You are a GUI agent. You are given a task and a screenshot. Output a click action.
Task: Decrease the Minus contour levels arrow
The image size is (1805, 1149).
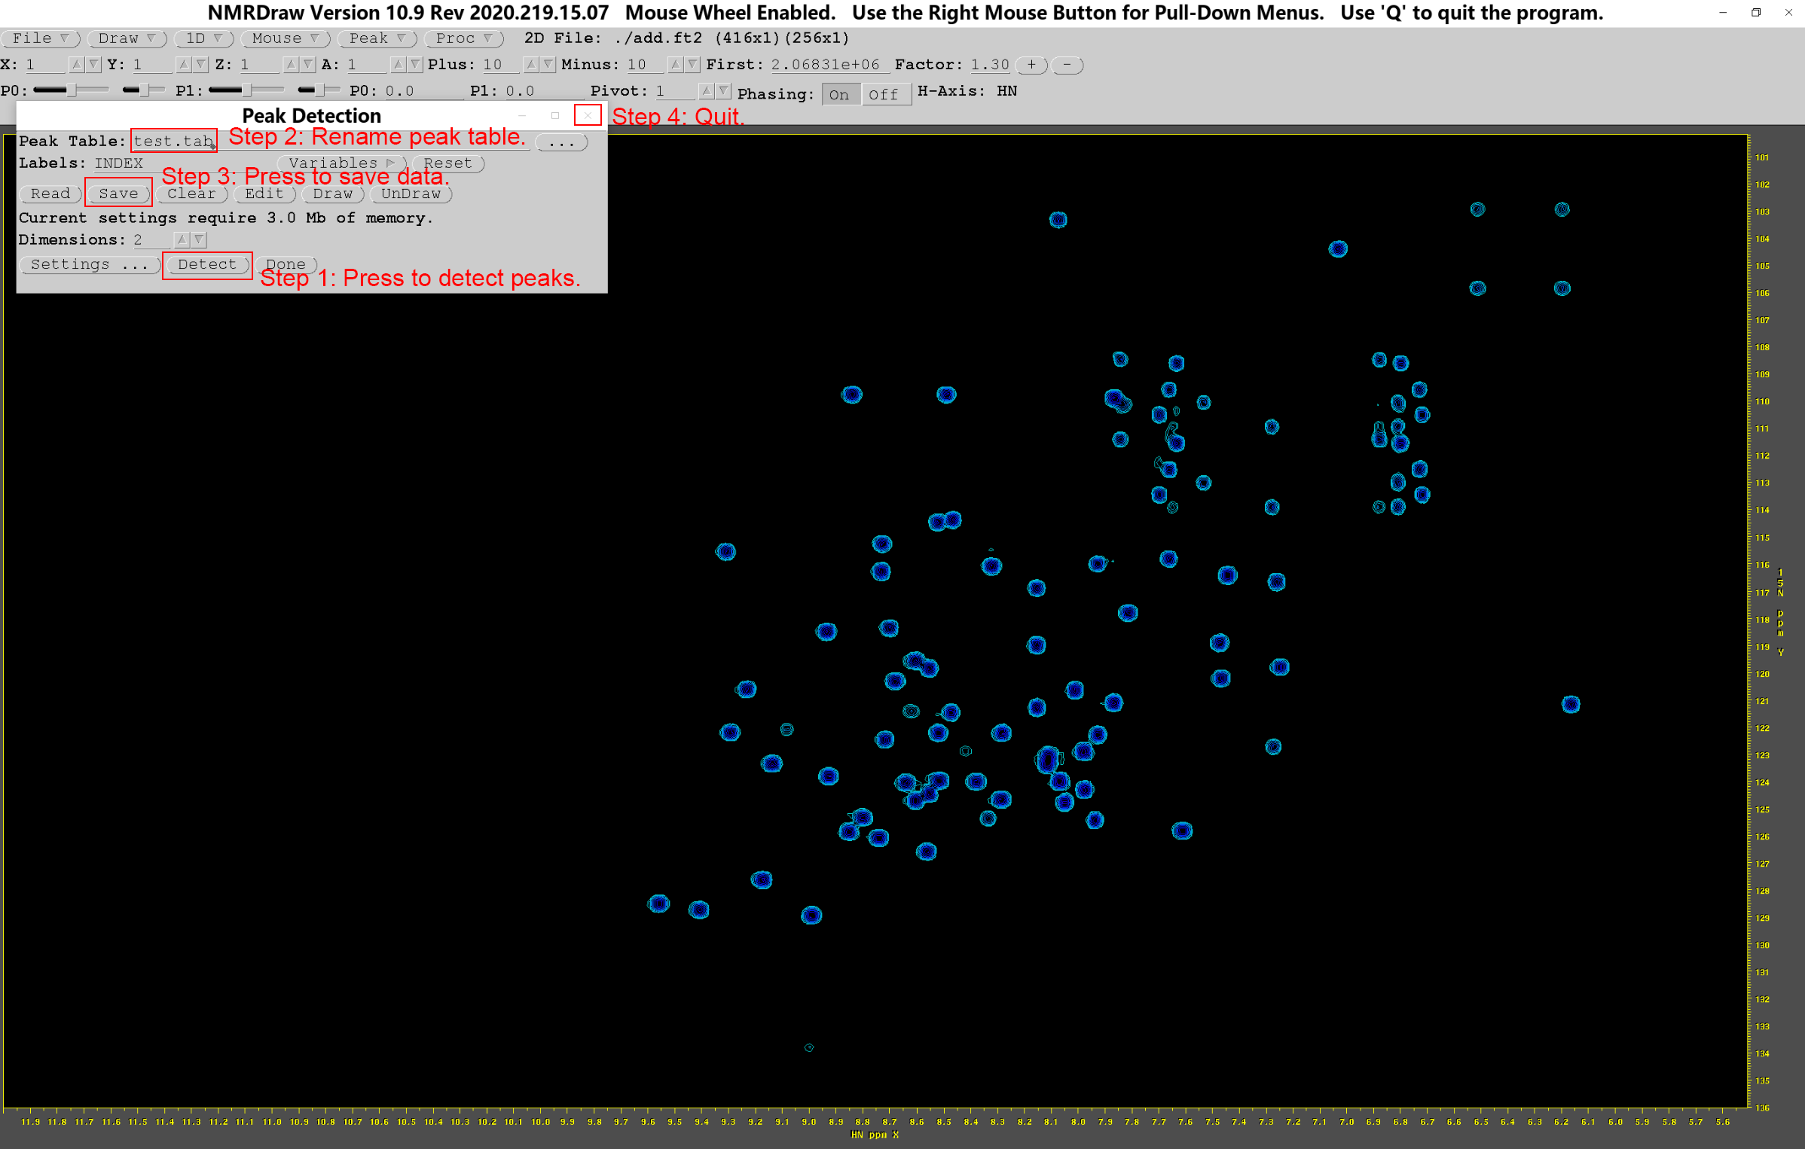(x=692, y=65)
